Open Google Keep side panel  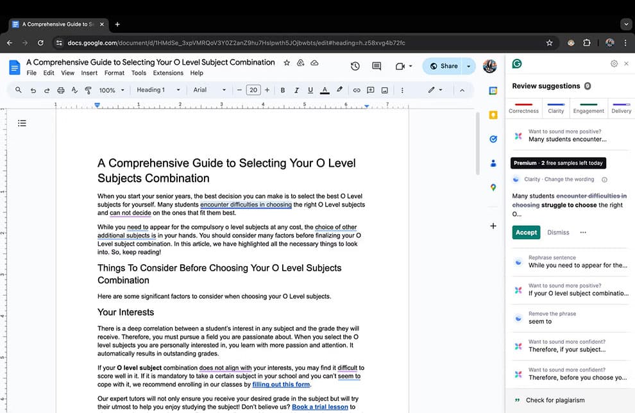tap(493, 115)
